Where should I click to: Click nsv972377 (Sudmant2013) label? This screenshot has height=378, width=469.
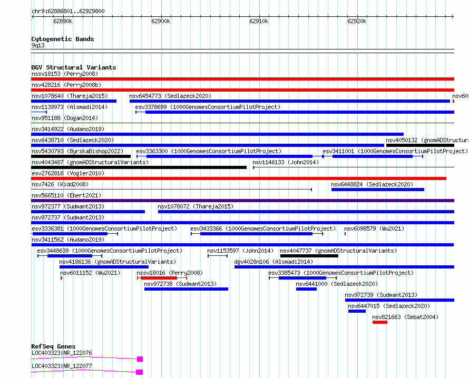tap(68, 206)
